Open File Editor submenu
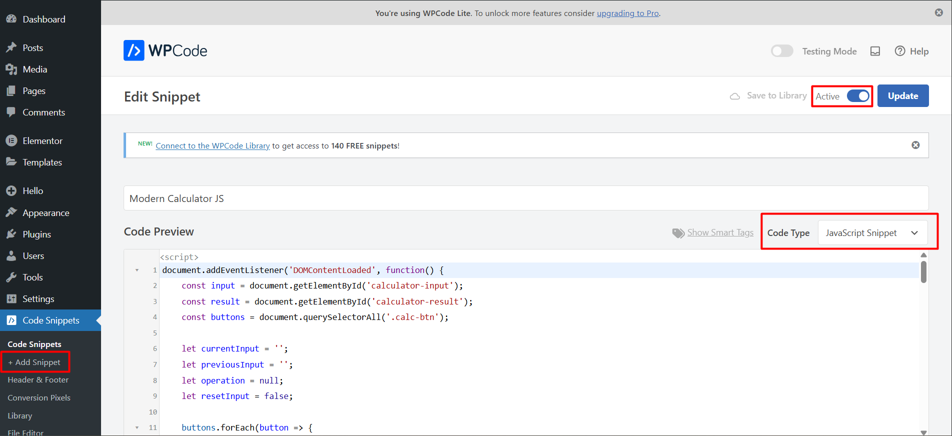This screenshot has width=952, height=436. (x=26, y=432)
